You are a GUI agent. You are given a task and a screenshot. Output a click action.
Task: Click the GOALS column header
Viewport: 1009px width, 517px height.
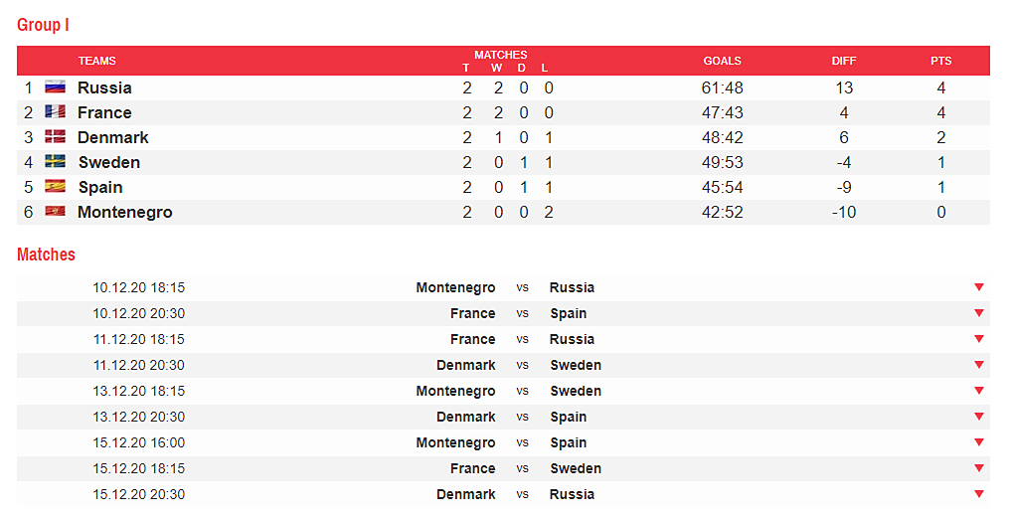(x=722, y=61)
